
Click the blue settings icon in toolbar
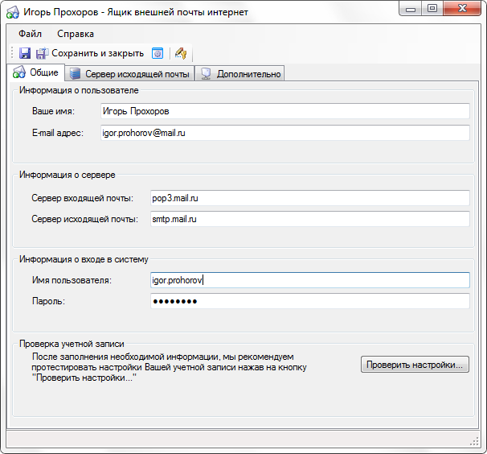point(158,53)
